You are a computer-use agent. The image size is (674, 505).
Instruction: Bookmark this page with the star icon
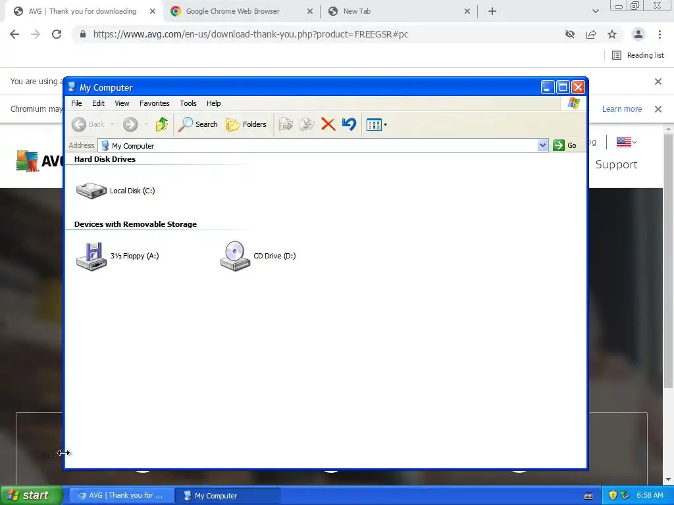(x=612, y=34)
